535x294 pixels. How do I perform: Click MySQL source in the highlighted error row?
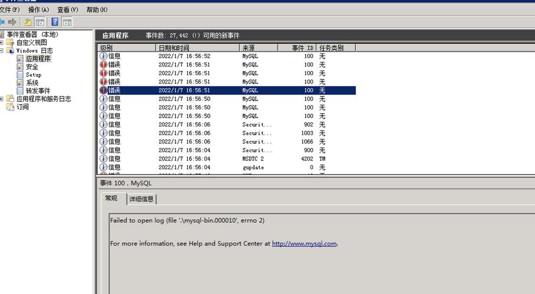[250, 91]
